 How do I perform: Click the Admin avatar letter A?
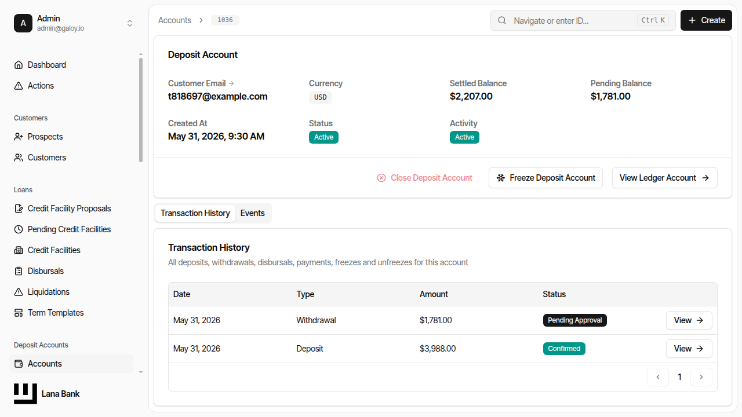23,23
